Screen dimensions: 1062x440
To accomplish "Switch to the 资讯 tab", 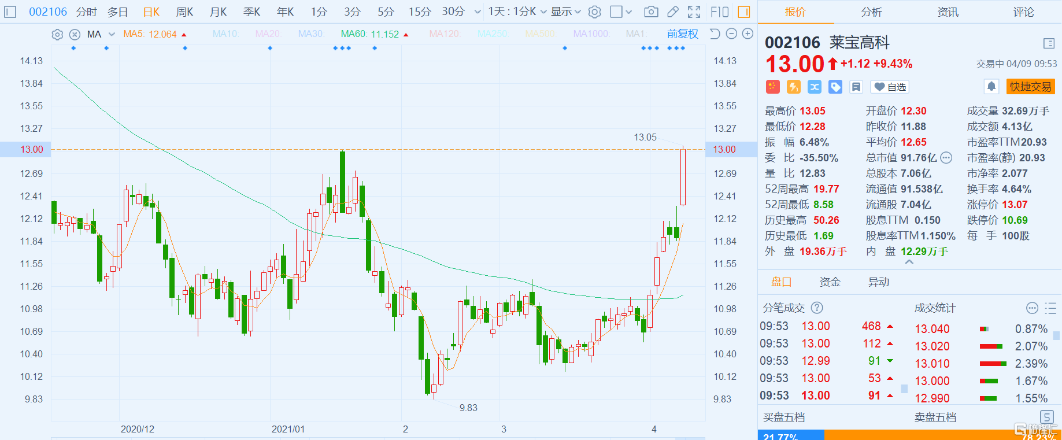I will [x=948, y=12].
